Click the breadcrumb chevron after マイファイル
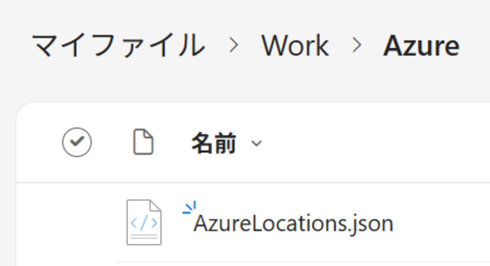 coord(234,45)
